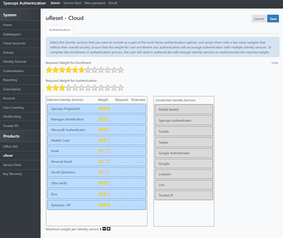Set Duo weight to first star
Screen dimensions: 283x238
click(100, 194)
